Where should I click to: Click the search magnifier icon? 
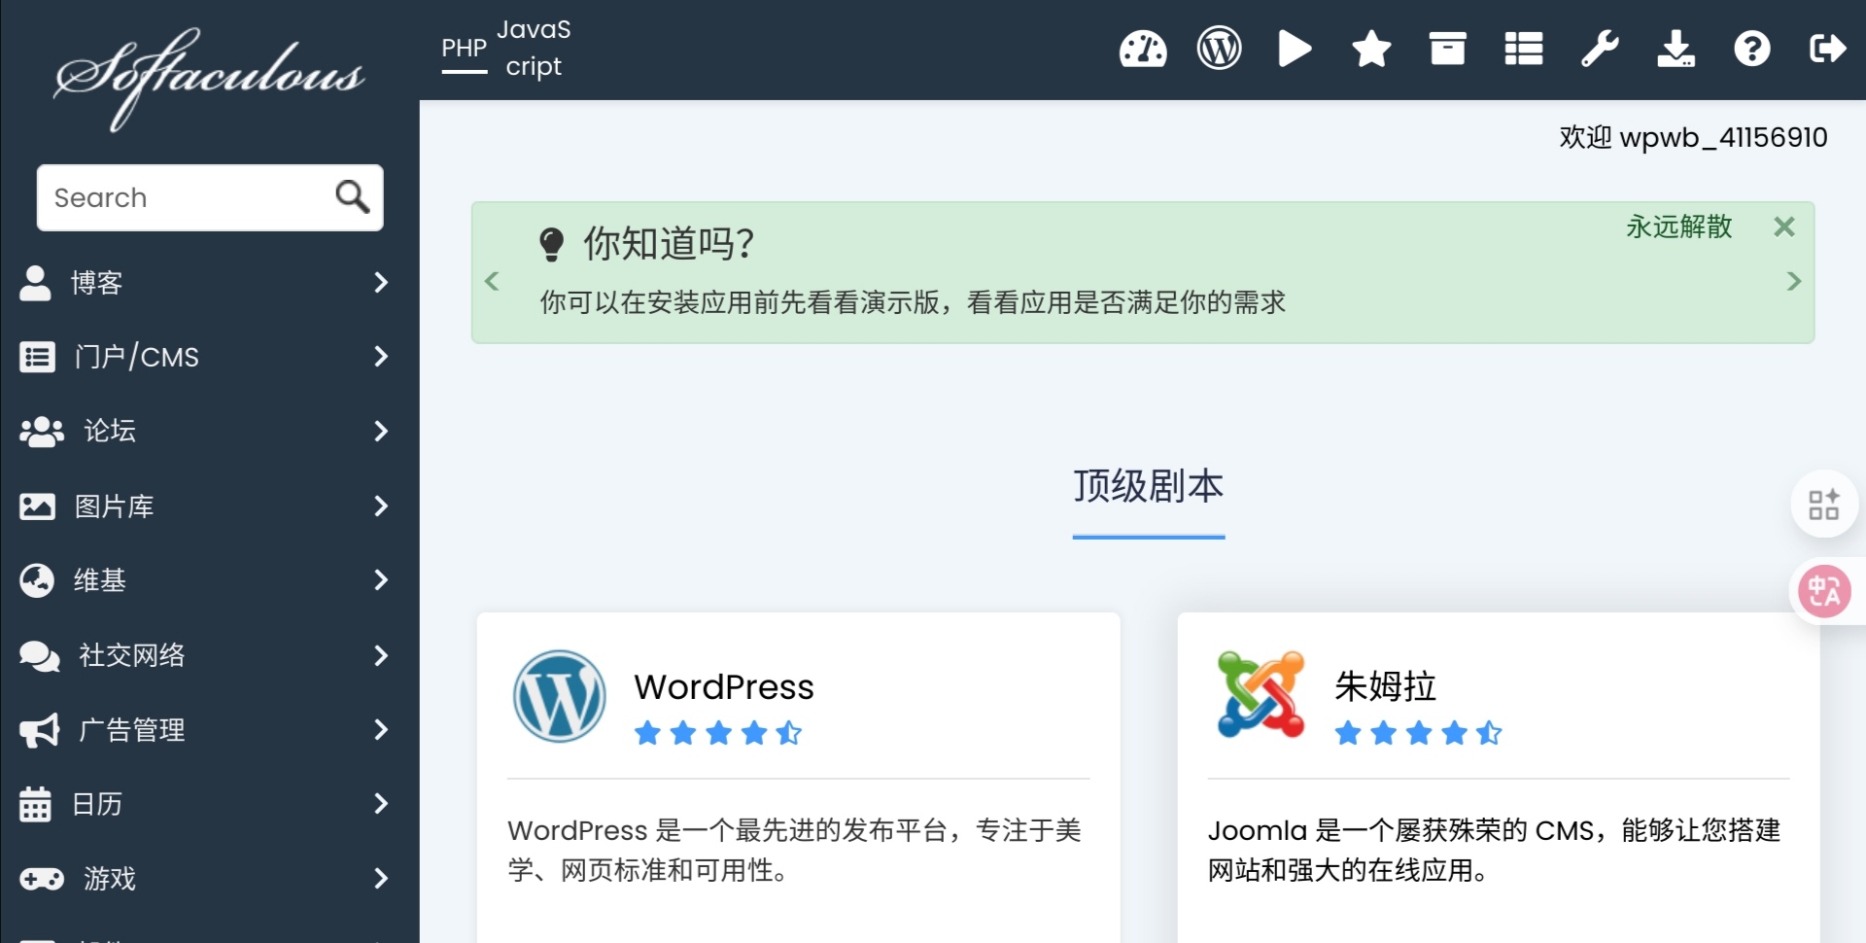click(352, 197)
